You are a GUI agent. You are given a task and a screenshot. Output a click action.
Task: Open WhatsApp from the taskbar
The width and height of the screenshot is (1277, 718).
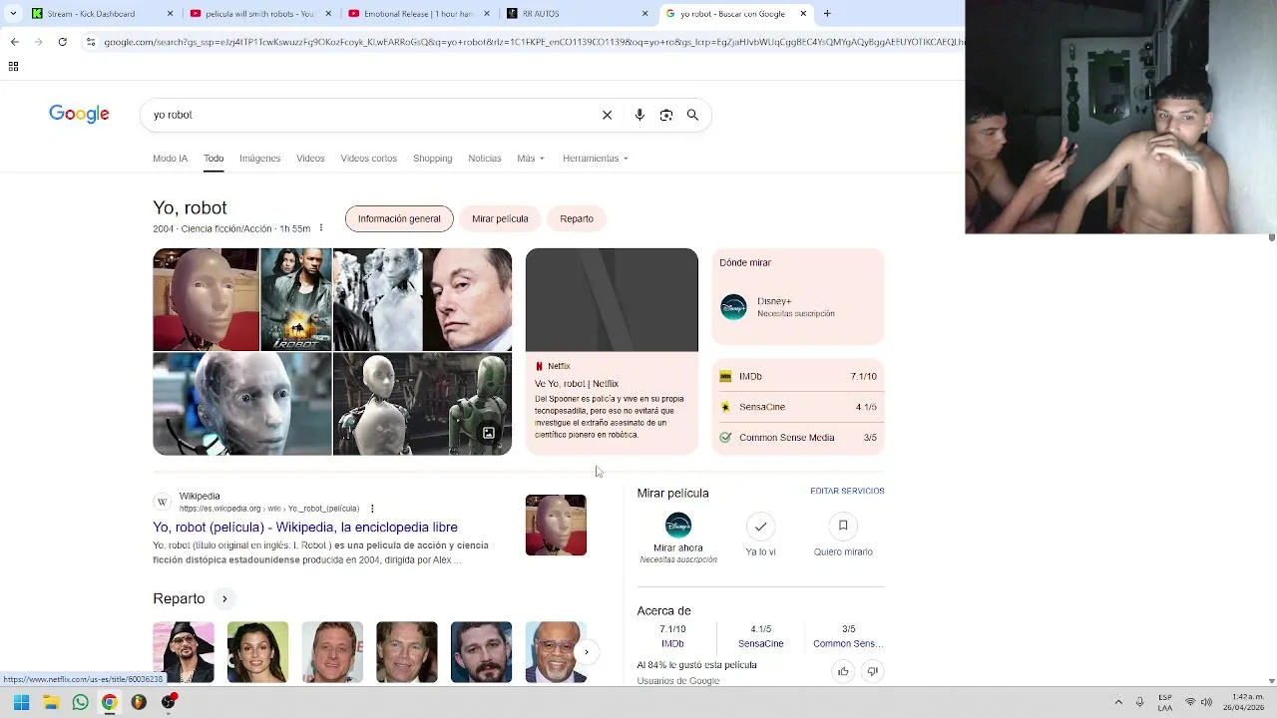80,702
